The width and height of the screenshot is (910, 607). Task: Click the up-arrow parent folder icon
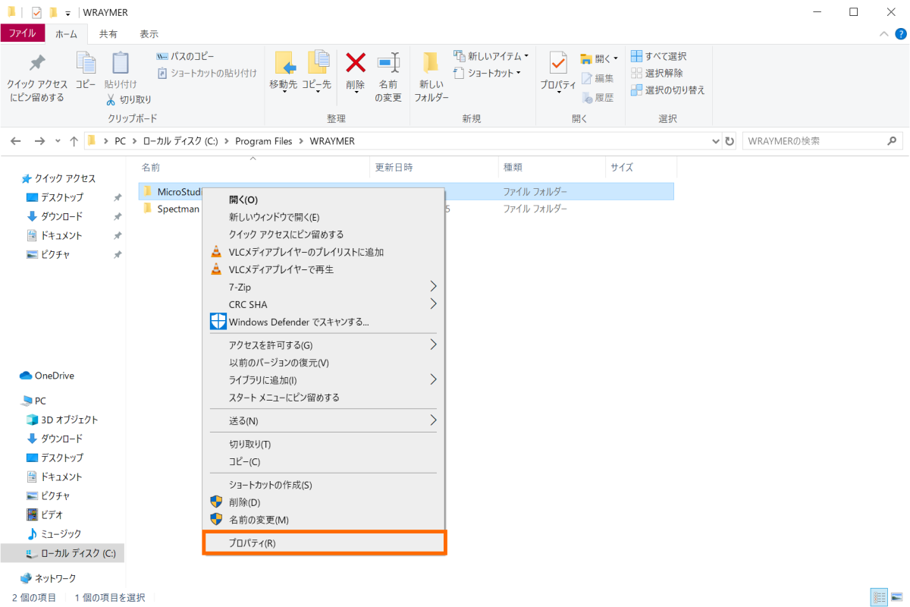tap(74, 141)
